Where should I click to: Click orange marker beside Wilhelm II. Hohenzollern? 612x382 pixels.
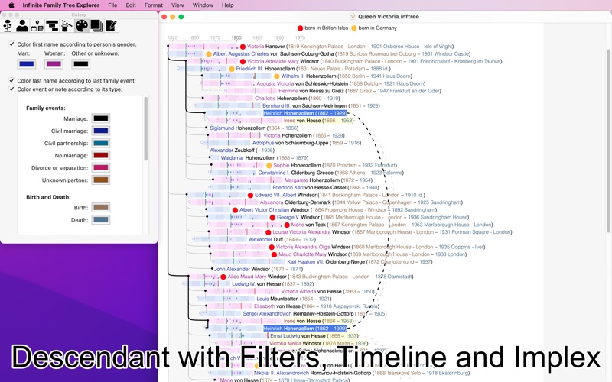click(277, 76)
